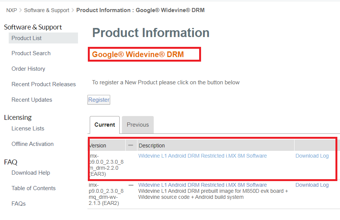Open Widevine L1 software link in EAR2 row
The height and width of the screenshot is (220, 340).
click(203, 185)
